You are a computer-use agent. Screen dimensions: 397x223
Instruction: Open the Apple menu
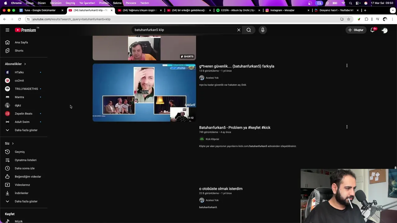pyautogui.click(x=6, y=3)
